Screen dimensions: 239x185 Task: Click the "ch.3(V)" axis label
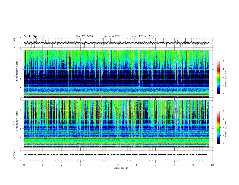pyautogui.click(x=14, y=155)
